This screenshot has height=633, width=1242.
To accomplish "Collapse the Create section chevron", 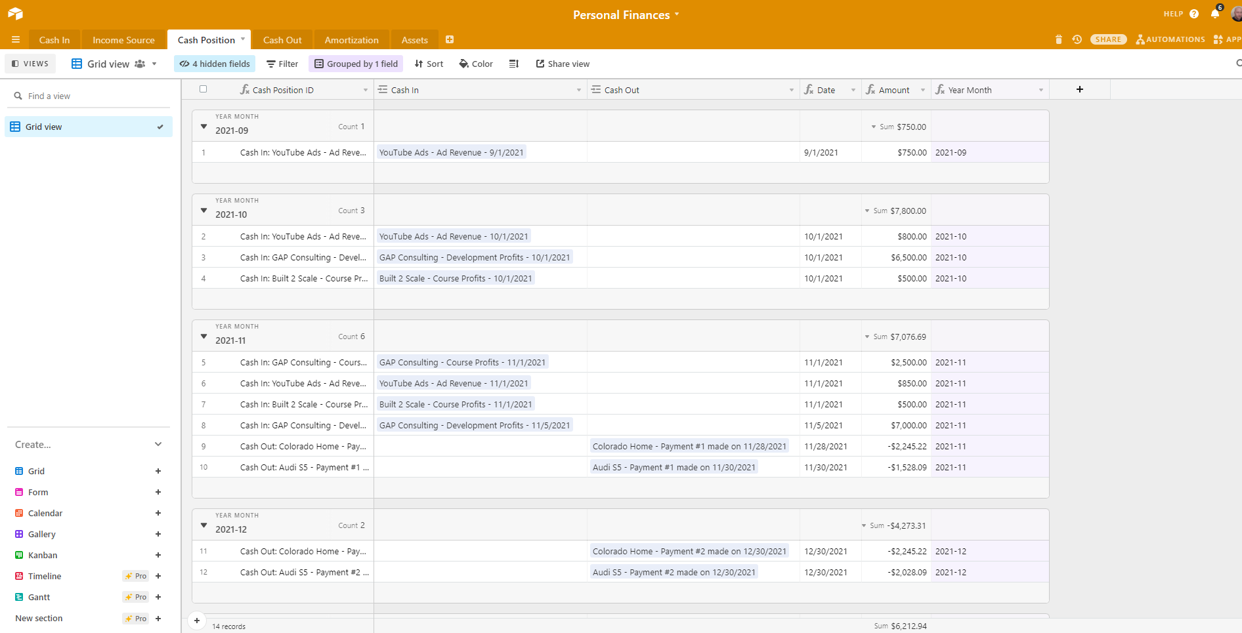I will click(x=158, y=444).
